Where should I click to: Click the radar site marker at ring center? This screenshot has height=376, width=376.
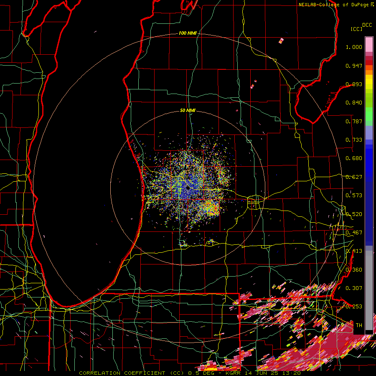[188, 188]
